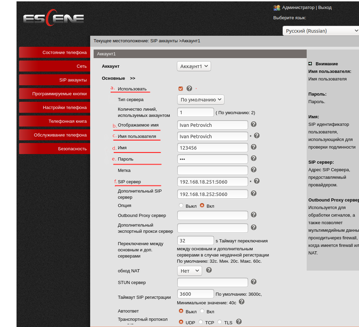359x327 pixels.
Task: Click SIP сервер field 192.168.18.251:5060
Action: (212, 182)
